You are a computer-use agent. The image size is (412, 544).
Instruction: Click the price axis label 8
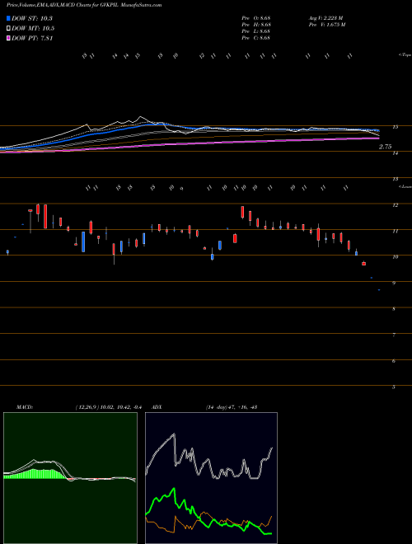[x=394, y=309]
